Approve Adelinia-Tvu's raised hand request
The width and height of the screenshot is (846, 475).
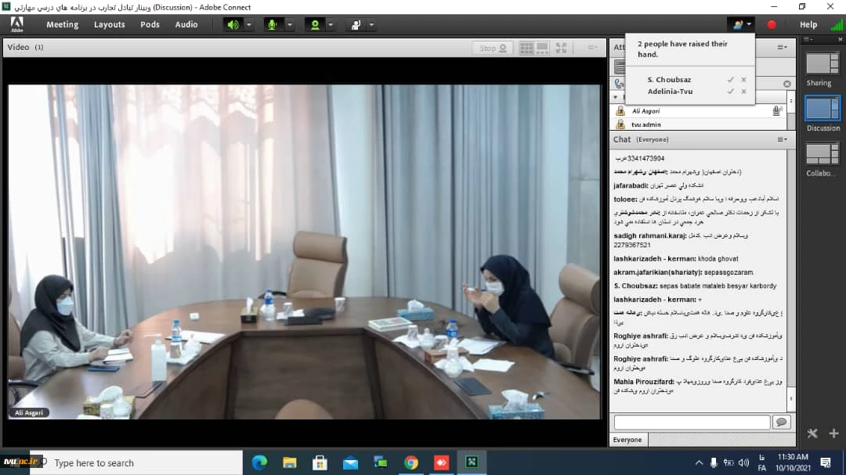731,91
